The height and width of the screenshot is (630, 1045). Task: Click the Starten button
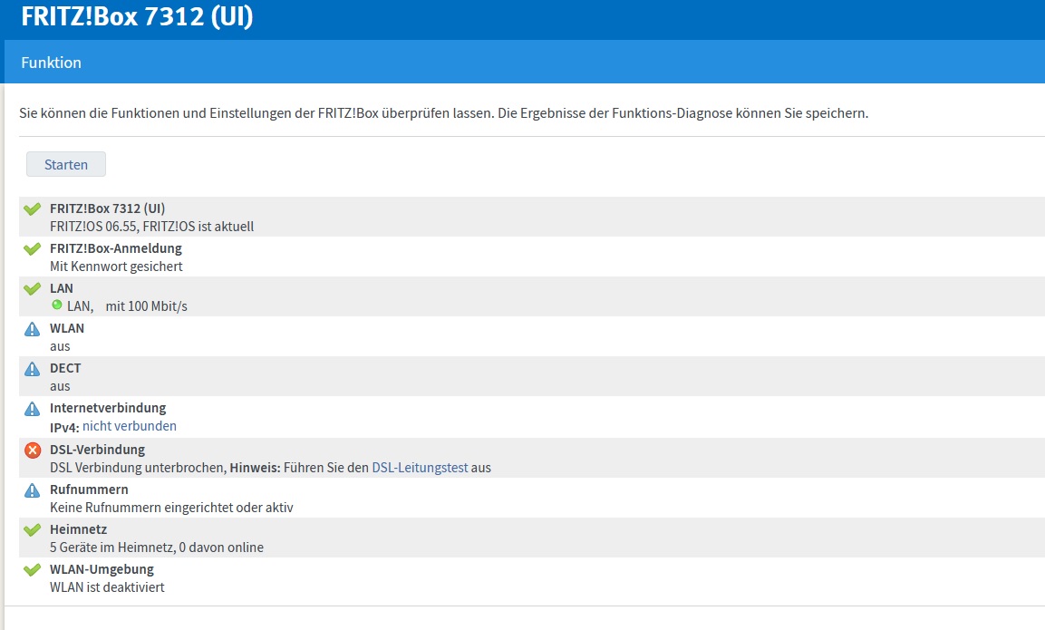click(x=66, y=165)
